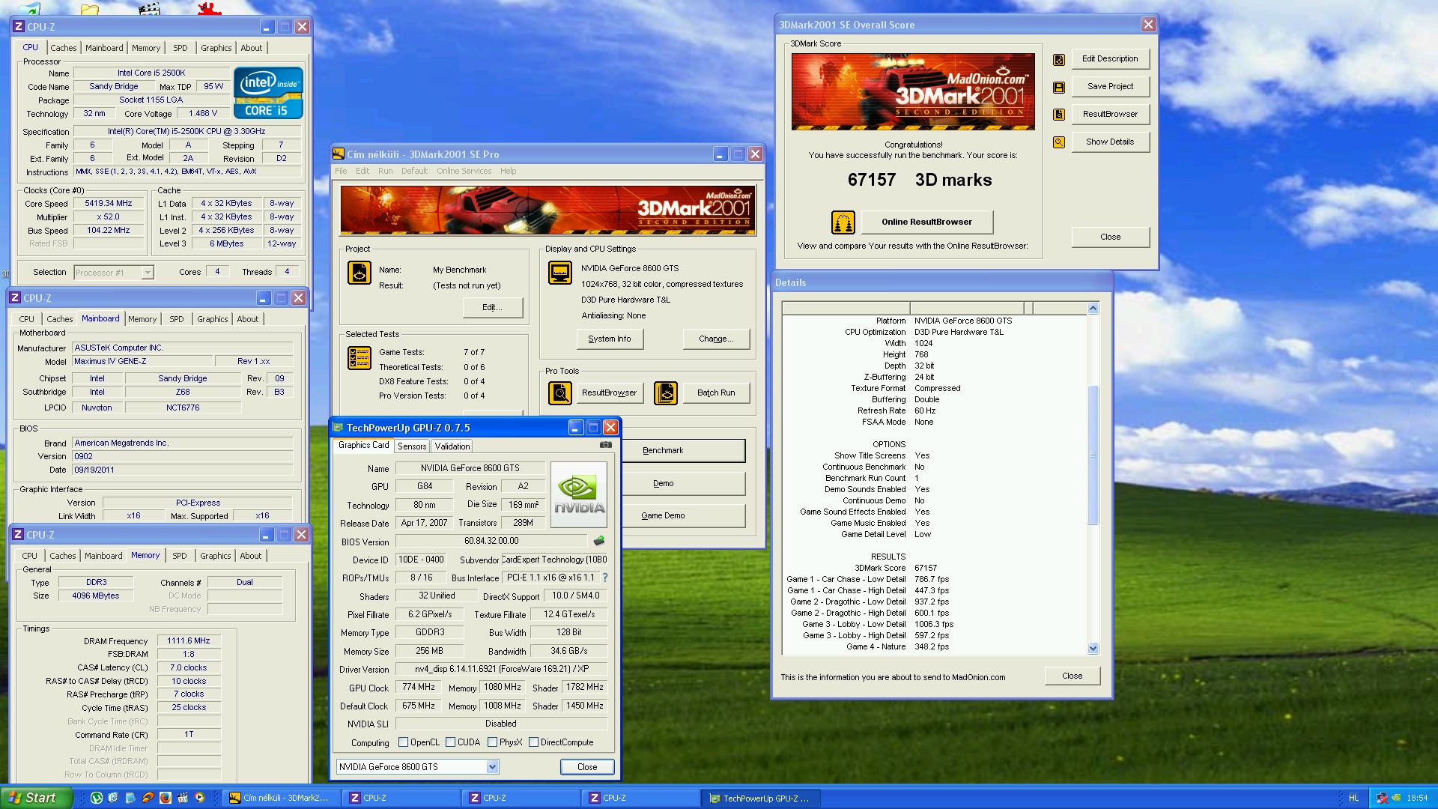This screenshot has height=809, width=1438.
Task: Toggle the CUDA checkbox
Action: click(x=451, y=742)
